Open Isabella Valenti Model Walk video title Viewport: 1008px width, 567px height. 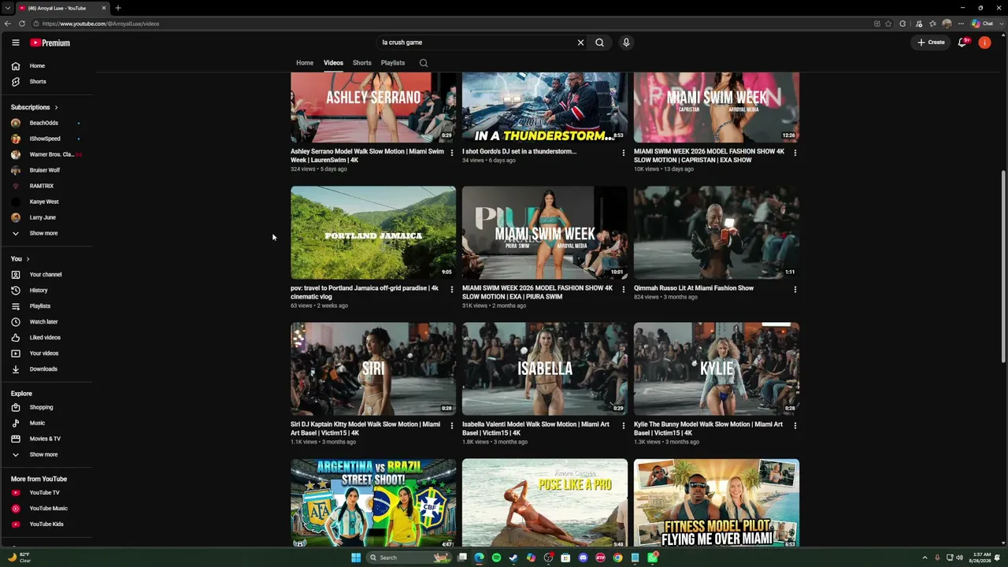click(x=535, y=428)
